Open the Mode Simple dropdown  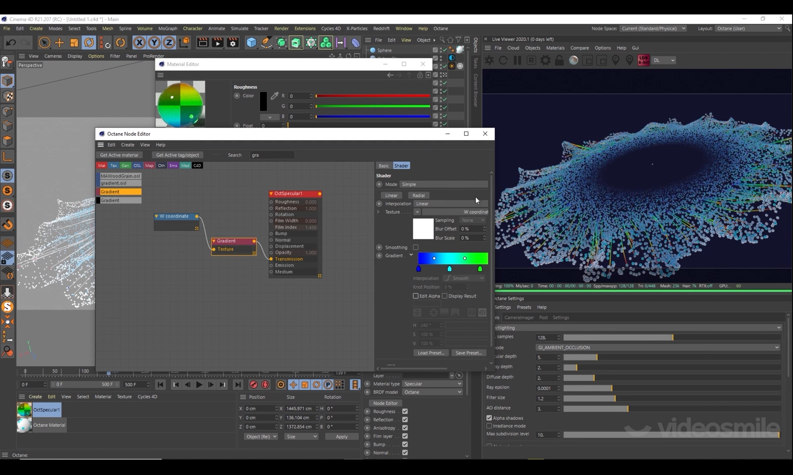point(444,184)
